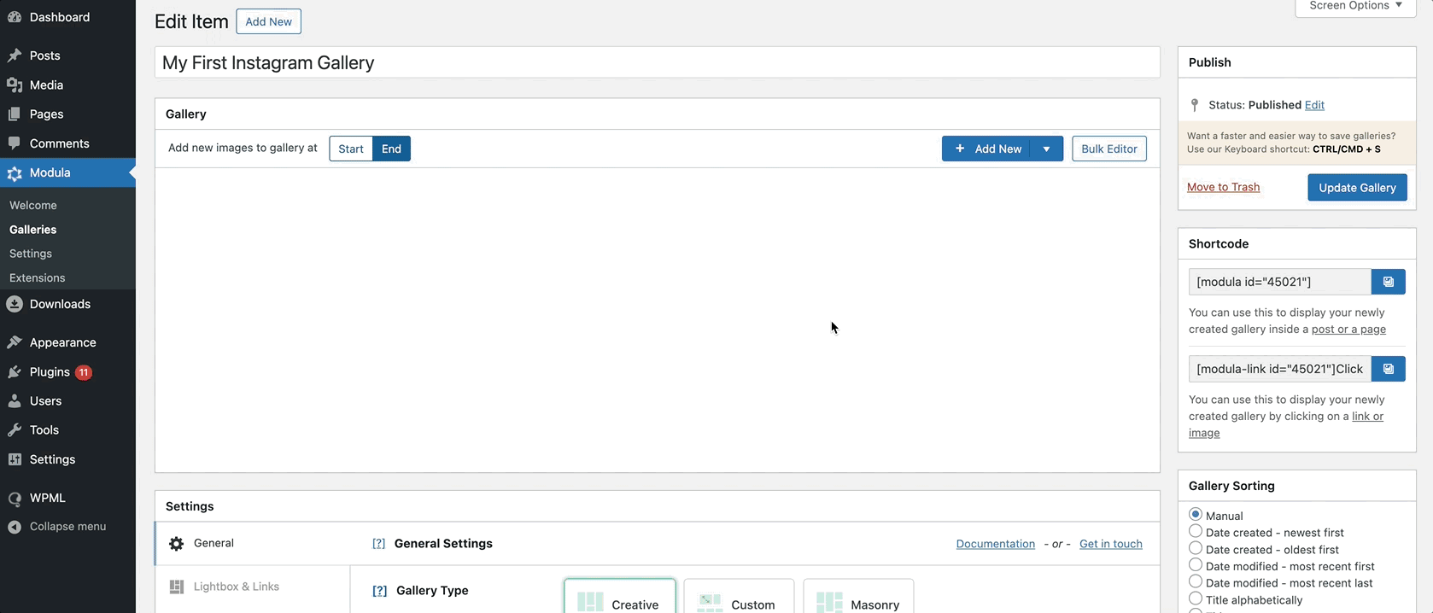Open the Screen Options panel
Viewport: 1433px width, 613px height.
click(x=1354, y=6)
